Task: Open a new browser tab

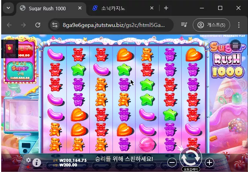Action: [x=166, y=8]
